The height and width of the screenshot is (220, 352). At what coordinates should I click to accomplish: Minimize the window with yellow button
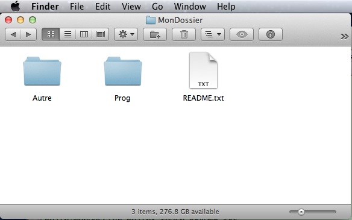pos(20,20)
